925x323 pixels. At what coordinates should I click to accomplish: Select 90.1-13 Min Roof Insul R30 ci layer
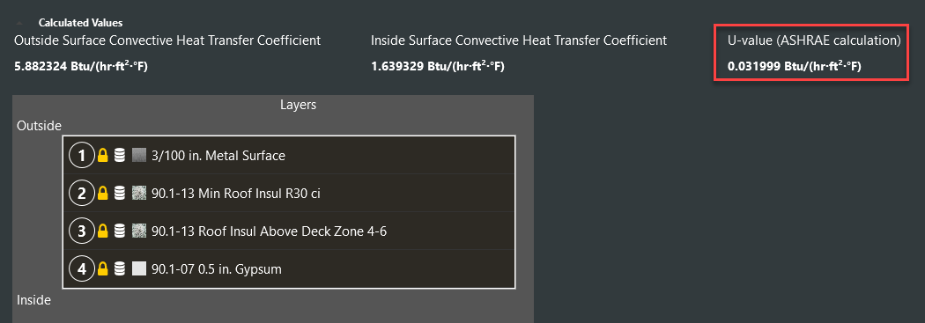[288, 194]
